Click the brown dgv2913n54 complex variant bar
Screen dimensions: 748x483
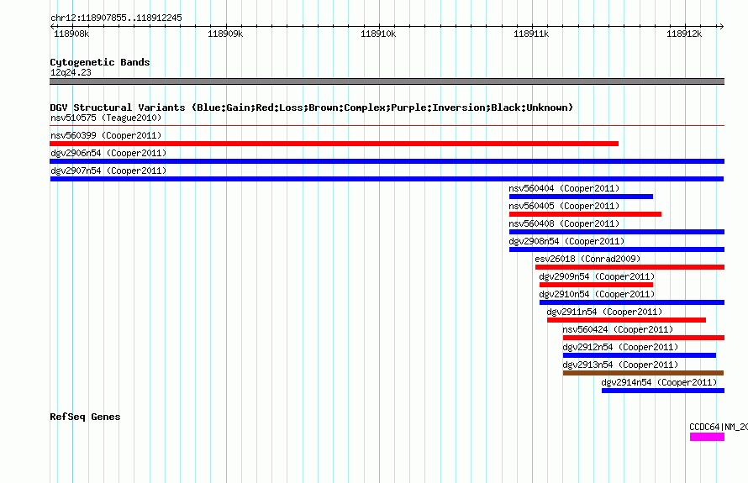tap(643, 373)
